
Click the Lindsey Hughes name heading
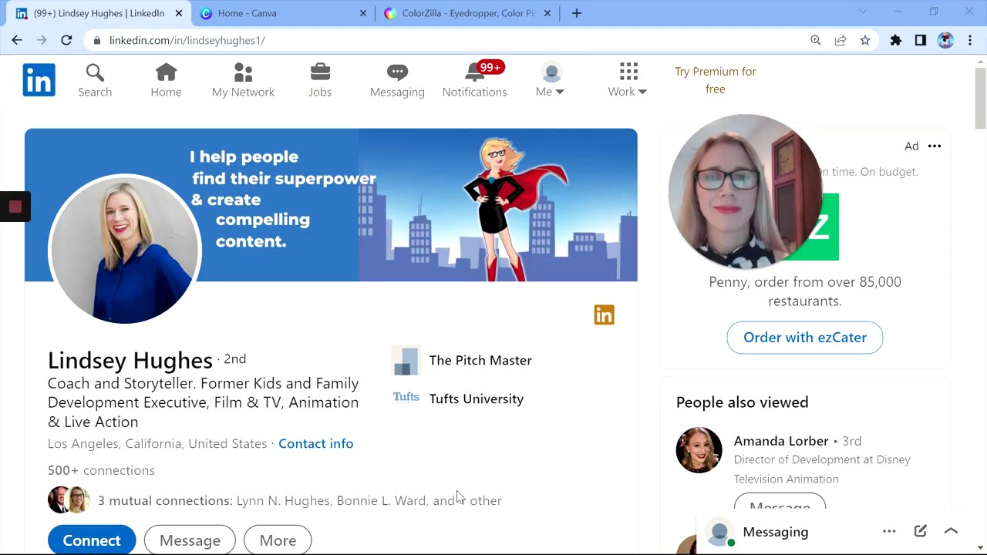click(x=130, y=360)
